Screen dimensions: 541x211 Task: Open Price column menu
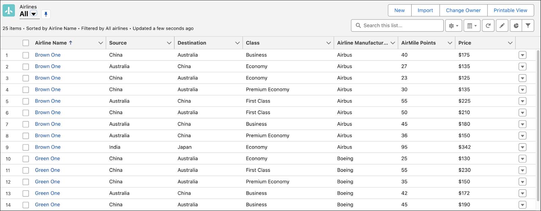coord(510,43)
